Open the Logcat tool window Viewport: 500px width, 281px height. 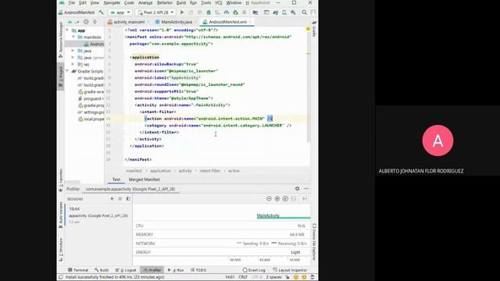pos(126,270)
